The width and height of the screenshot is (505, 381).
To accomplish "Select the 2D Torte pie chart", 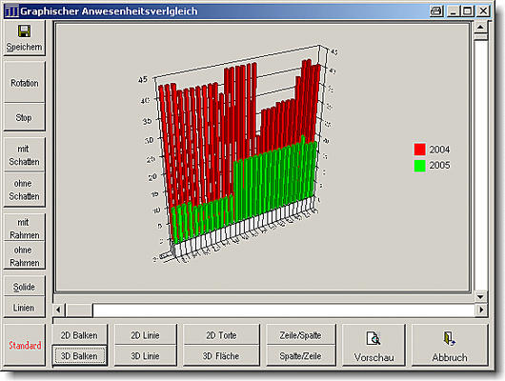I will pos(221,335).
